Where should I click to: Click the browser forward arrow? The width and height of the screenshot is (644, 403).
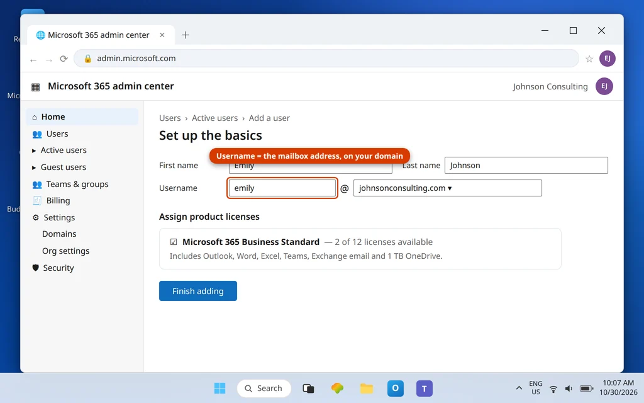click(49, 60)
